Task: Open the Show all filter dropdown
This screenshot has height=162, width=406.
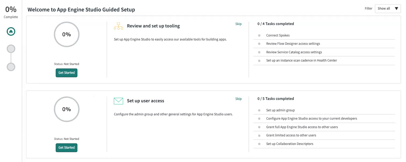Action: [388, 9]
